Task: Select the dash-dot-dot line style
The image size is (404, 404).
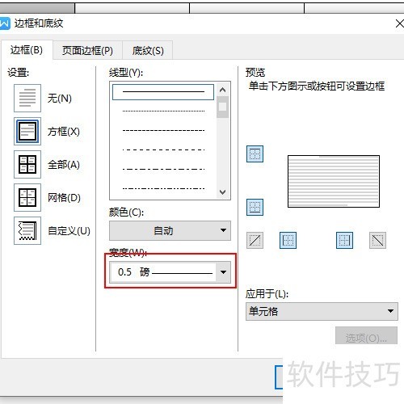Action: pyautogui.click(x=163, y=188)
